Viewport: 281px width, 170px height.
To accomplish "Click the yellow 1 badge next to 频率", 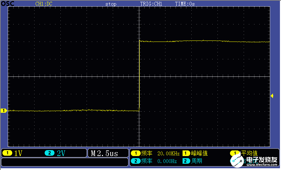I will pos(135,153).
